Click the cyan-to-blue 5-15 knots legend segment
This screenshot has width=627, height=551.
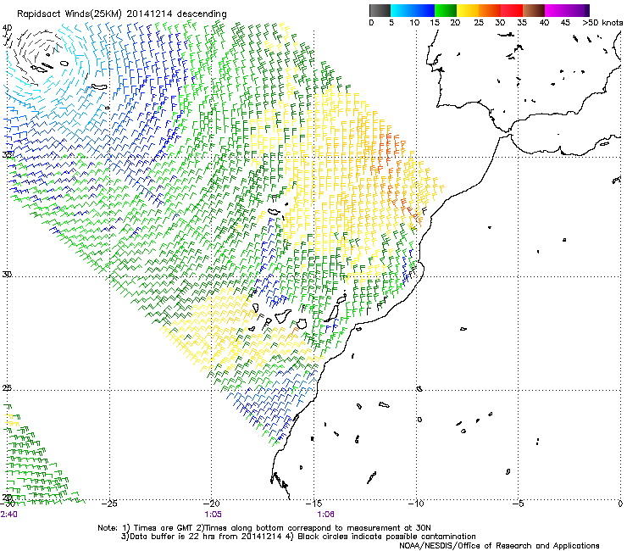pyautogui.click(x=413, y=10)
